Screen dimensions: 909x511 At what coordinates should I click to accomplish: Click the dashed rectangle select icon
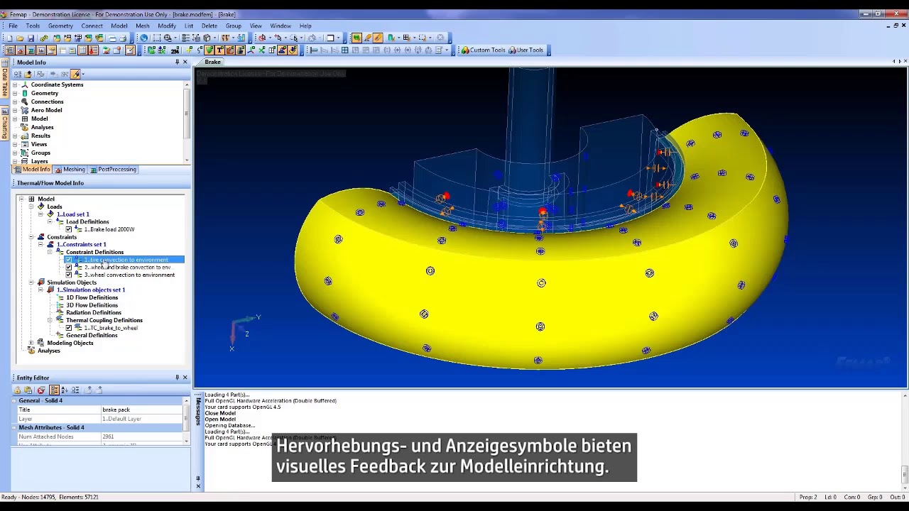pyautogui.click(x=157, y=38)
